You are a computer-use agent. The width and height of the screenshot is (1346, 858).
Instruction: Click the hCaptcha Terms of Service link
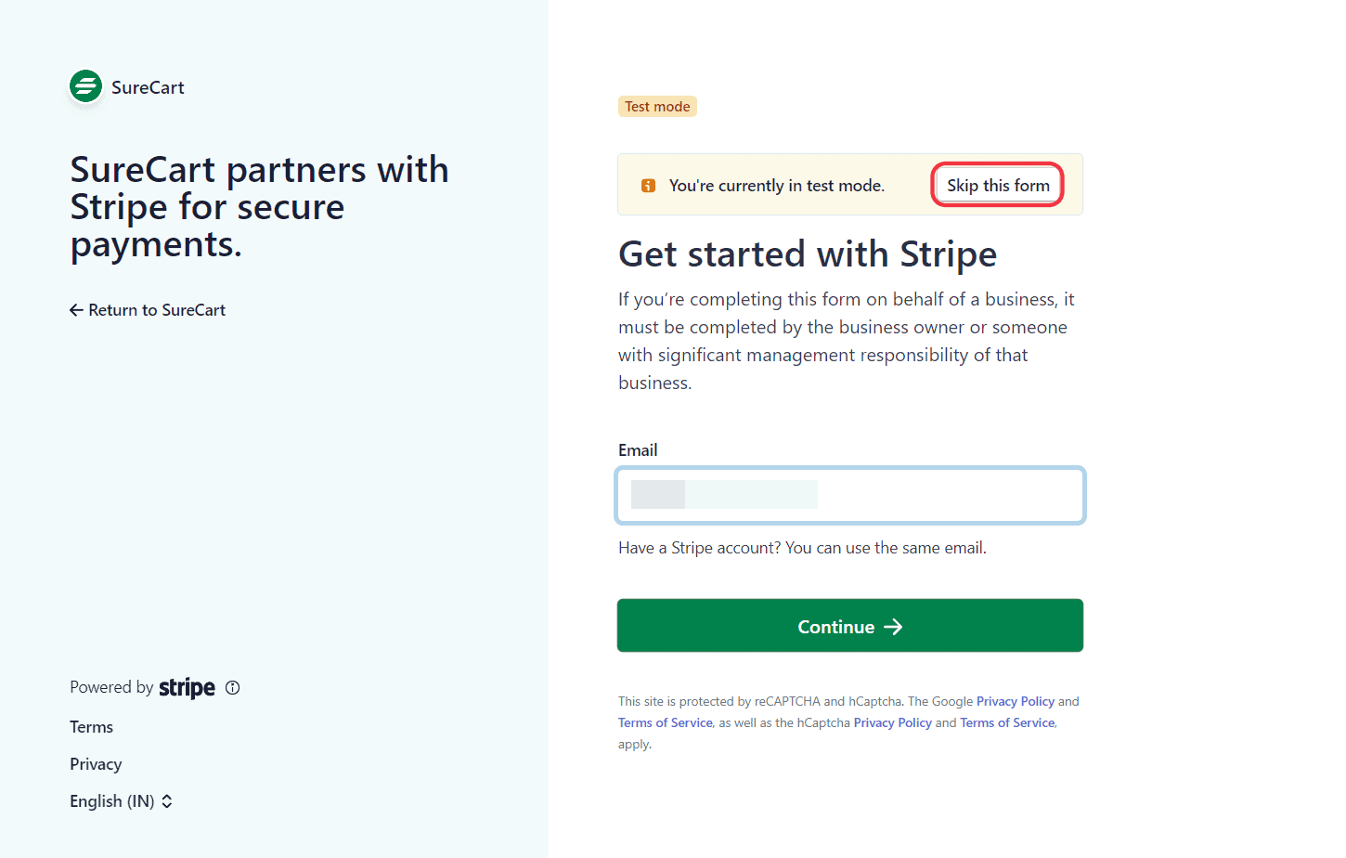1006,721
